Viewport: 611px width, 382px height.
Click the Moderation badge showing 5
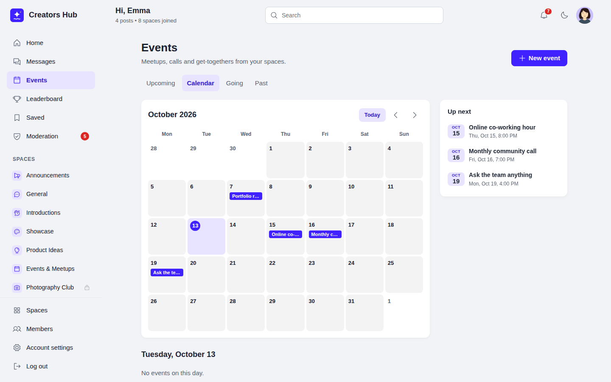(85, 136)
